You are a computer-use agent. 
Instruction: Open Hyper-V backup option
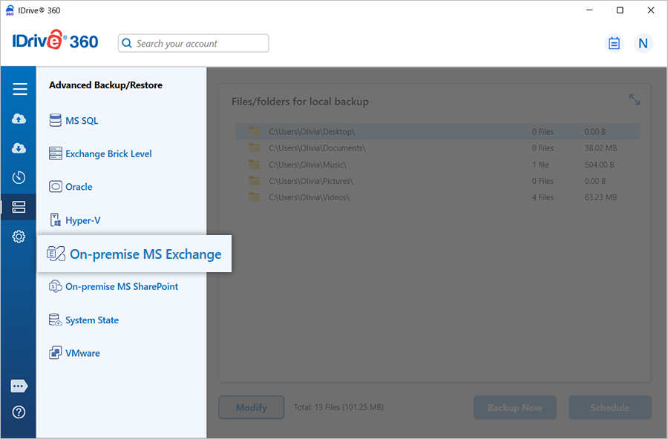click(82, 220)
